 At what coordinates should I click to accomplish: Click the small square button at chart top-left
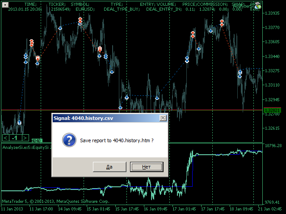coord(5,4)
